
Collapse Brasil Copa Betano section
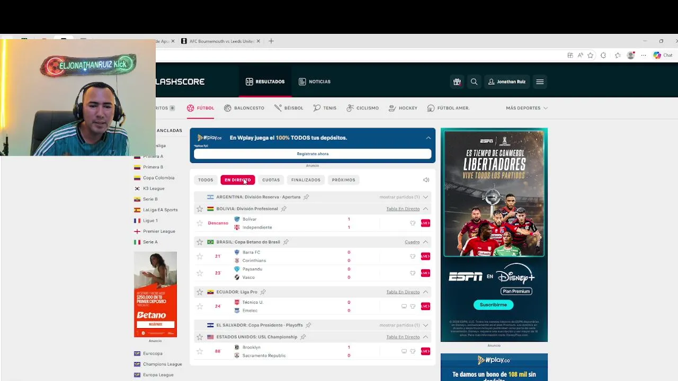[x=425, y=242]
